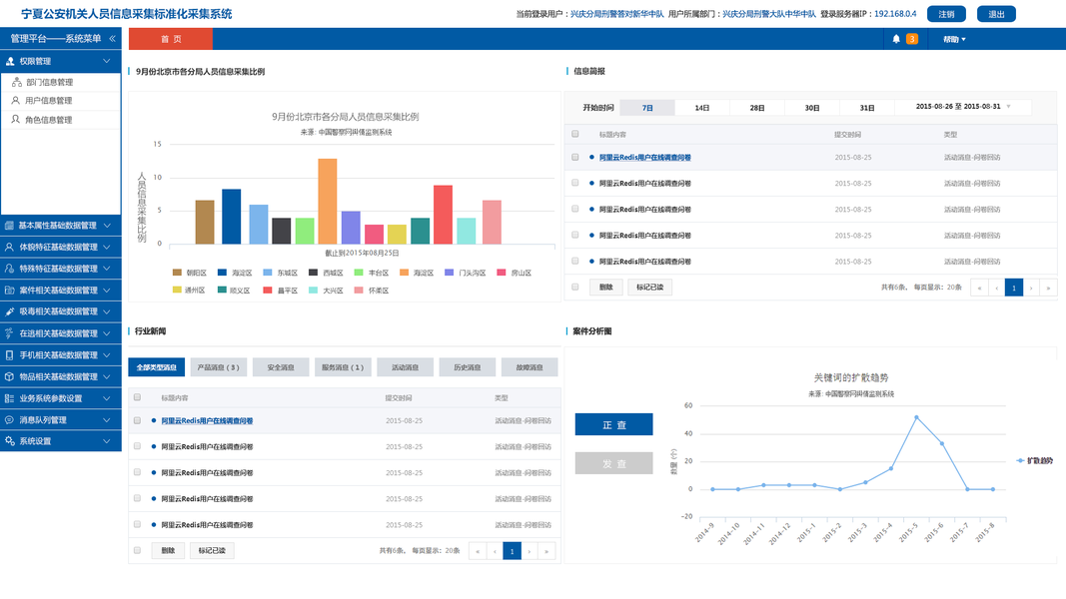Image resolution: width=1066 pixels, height=599 pixels.
Task: Click the 注销 button
Action: tap(946, 14)
